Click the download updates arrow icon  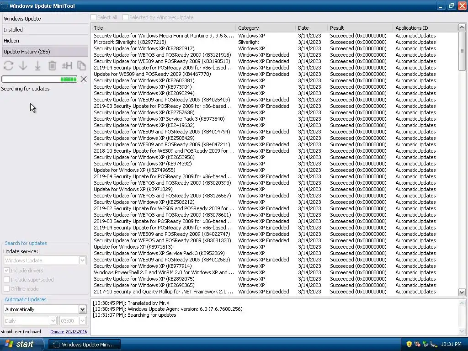click(23, 66)
